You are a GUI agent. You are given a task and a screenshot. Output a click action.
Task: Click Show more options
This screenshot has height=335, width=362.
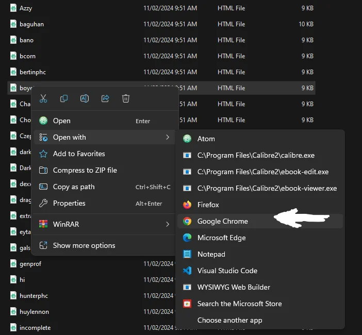104,245
